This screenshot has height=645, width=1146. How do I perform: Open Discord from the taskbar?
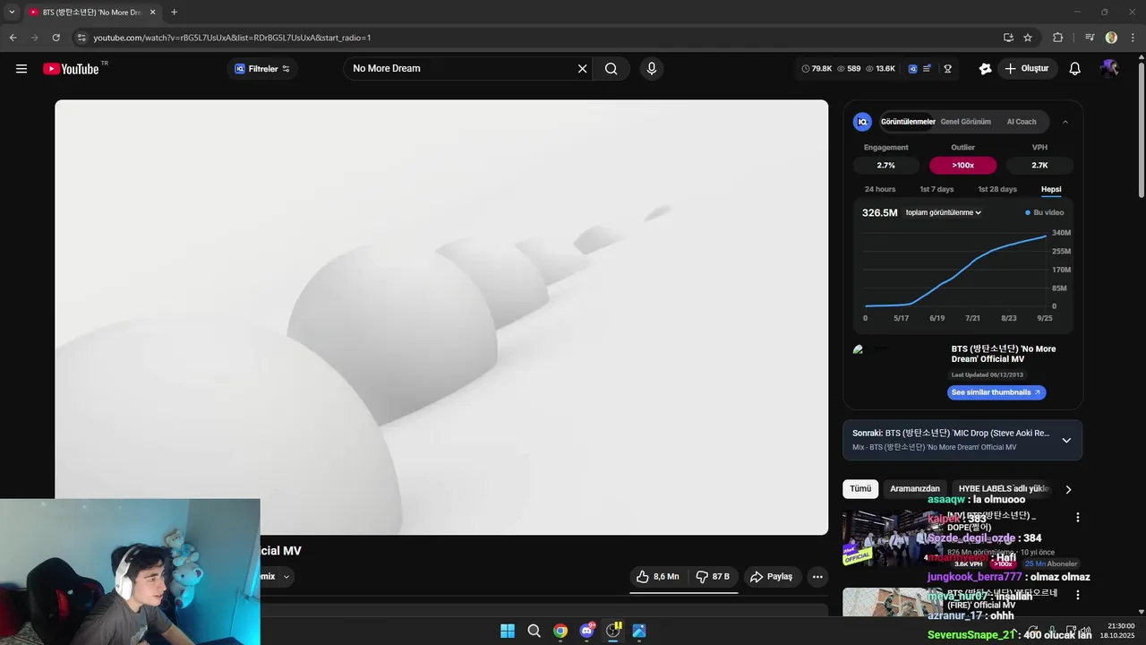[586, 631]
